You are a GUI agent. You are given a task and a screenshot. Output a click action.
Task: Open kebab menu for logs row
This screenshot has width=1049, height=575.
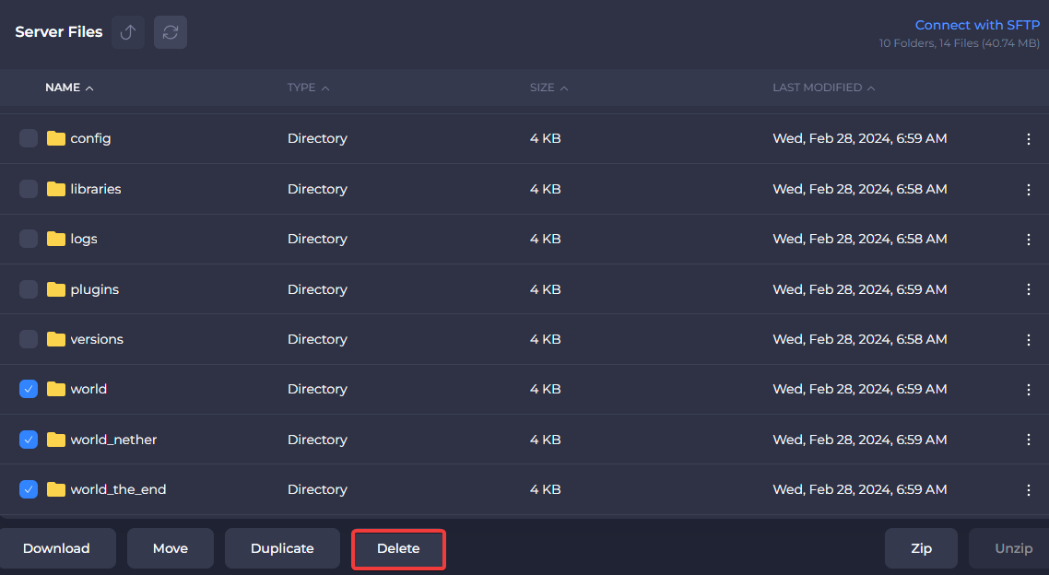[x=1029, y=240]
